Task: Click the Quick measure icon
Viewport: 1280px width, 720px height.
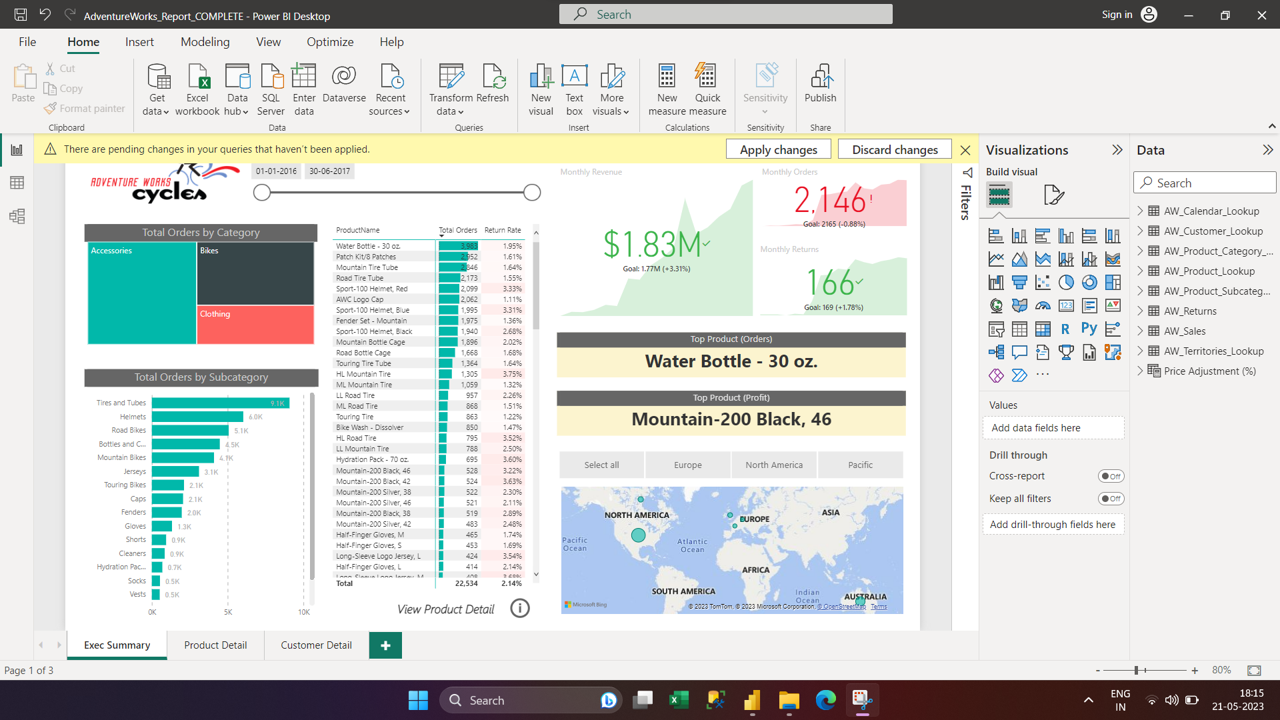Action: (707, 90)
